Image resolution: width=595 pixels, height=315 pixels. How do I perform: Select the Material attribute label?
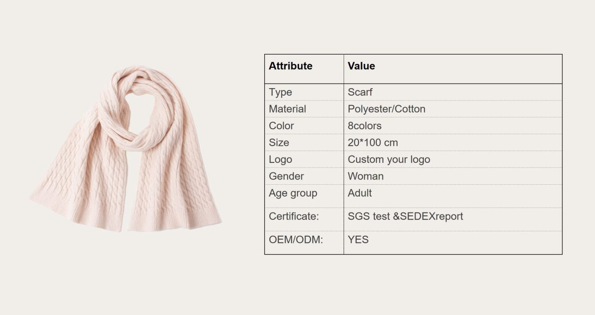pos(287,109)
